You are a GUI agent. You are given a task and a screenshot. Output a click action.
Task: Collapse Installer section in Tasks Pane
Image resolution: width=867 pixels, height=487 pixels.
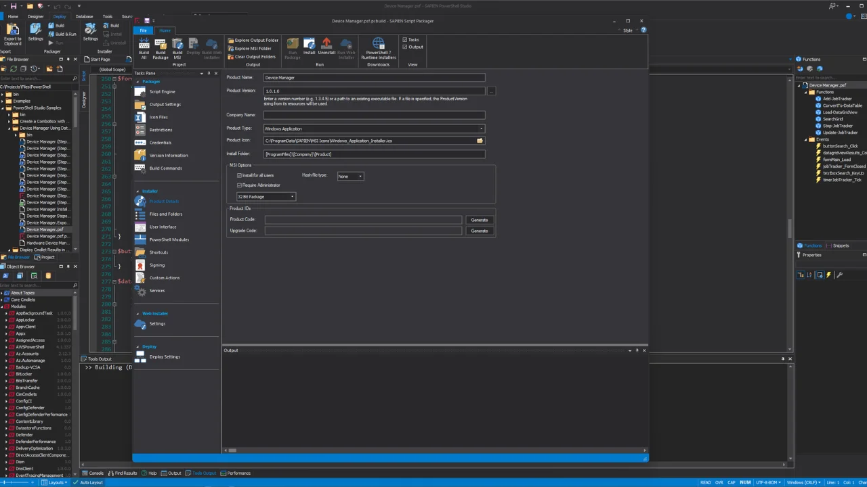138,191
